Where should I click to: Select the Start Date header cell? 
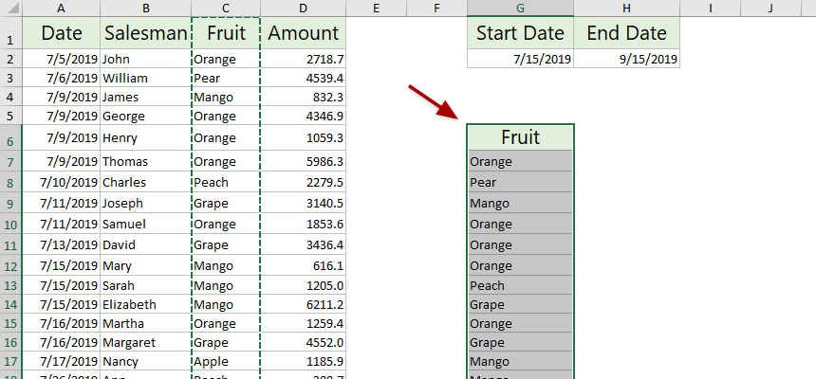[520, 34]
